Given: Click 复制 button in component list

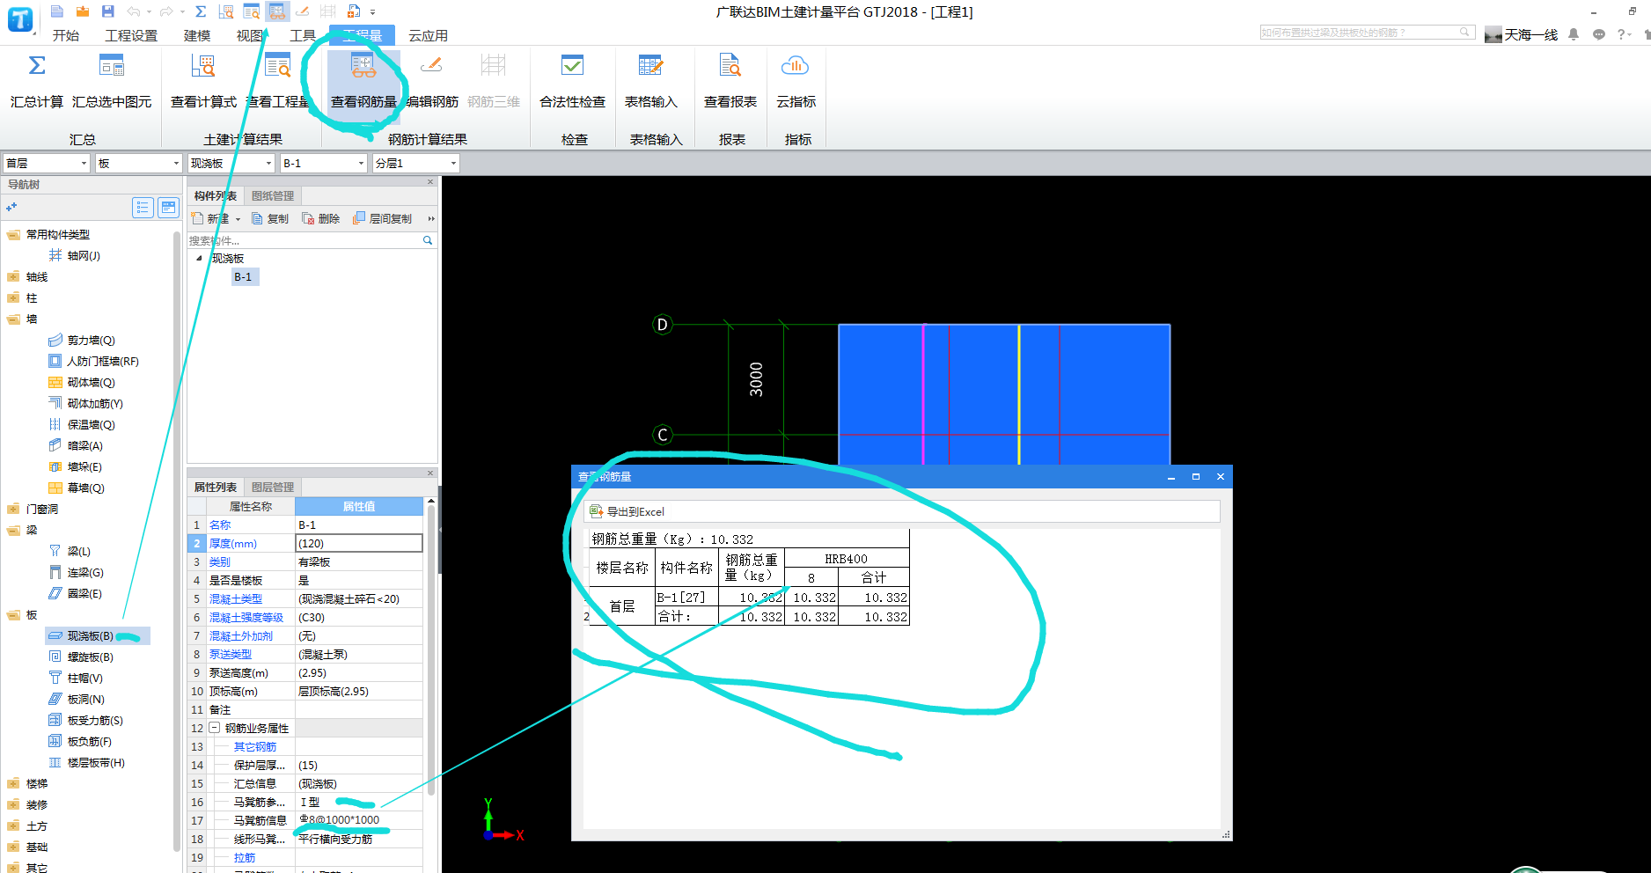Looking at the screenshot, I should point(270,219).
